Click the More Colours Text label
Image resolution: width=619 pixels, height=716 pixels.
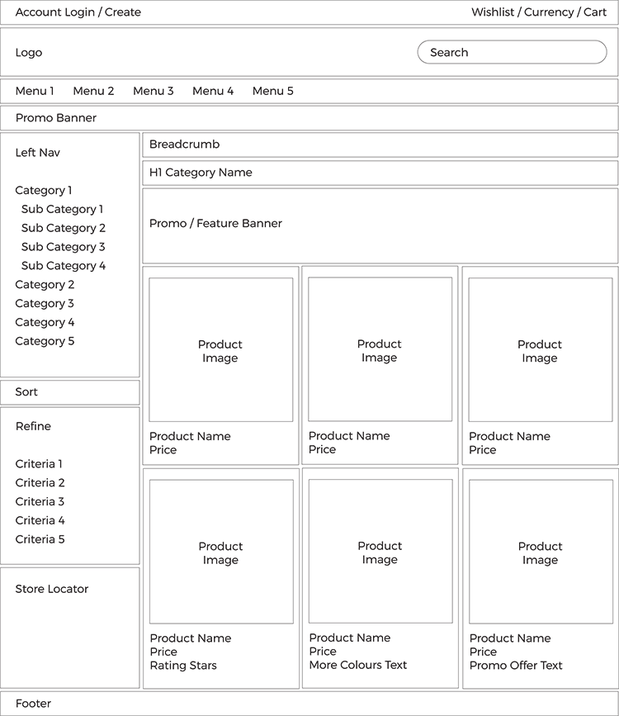pos(358,666)
